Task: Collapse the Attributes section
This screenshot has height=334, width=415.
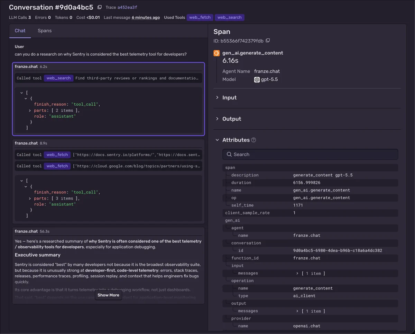Action: pos(235,140)
